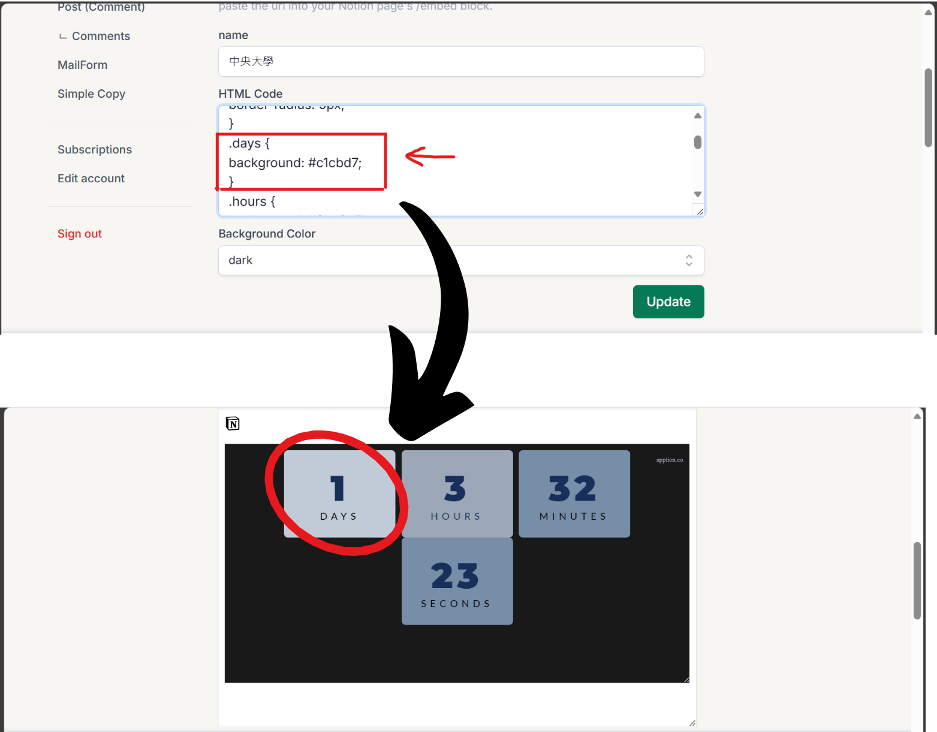Click the HTML Code scroll-up arrow
Image resolution: width=937 pixels, height=732 pixels.
pos(697,116)
